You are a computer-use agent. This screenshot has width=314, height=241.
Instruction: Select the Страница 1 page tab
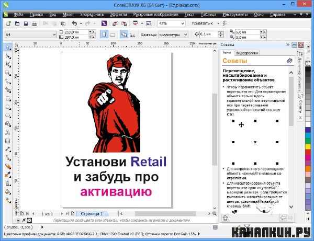pos(92,214)
